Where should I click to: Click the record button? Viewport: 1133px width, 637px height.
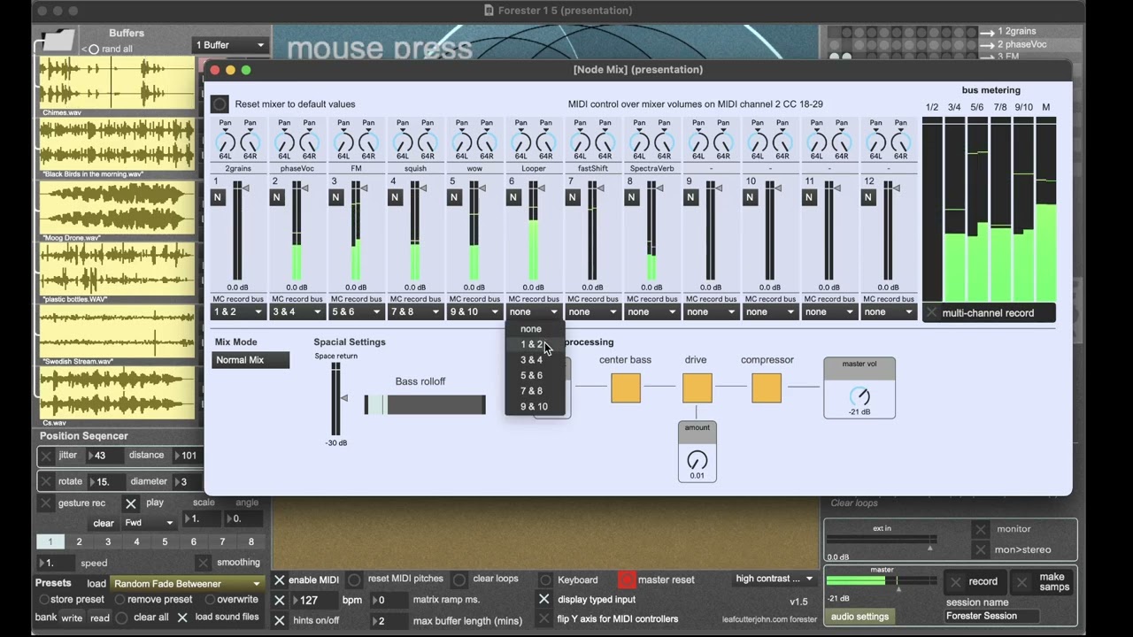[x=974, y=582]
